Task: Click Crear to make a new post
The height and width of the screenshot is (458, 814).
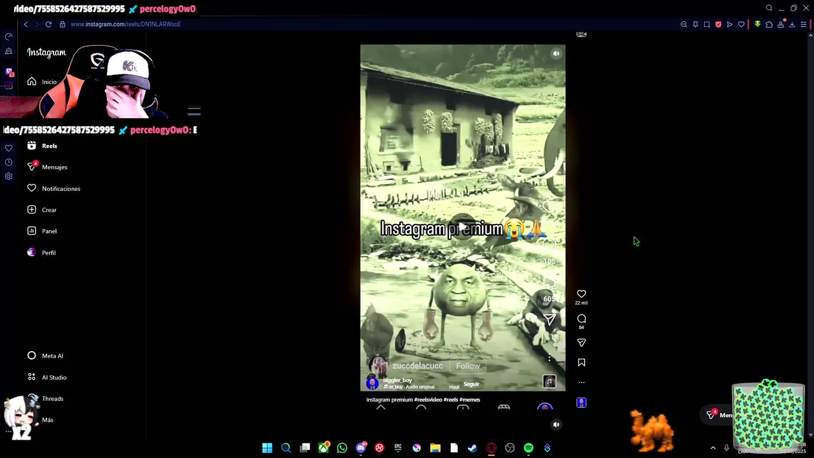Action: tap(42, 210)
